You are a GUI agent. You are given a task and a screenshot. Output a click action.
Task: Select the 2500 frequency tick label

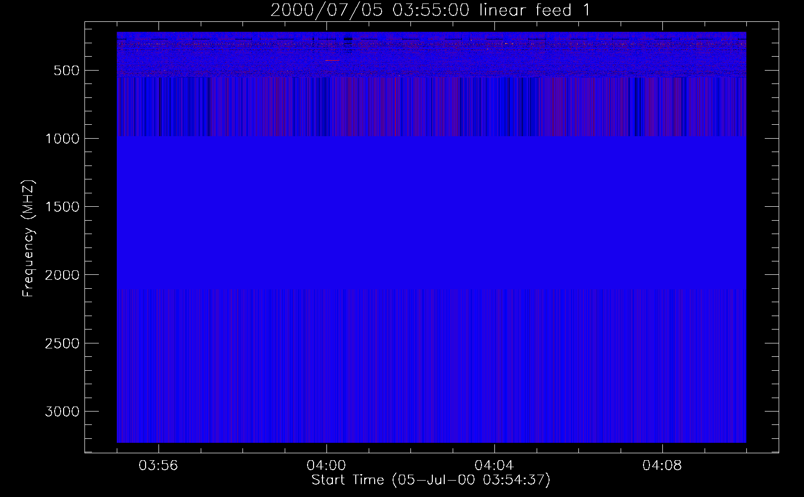(62, 343)
